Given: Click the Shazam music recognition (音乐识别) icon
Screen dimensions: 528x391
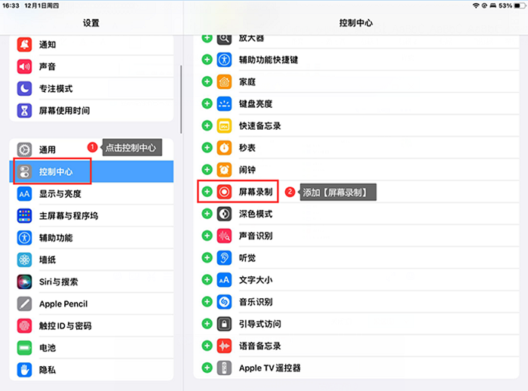Looking at the screenshot, I should point(224,301).
